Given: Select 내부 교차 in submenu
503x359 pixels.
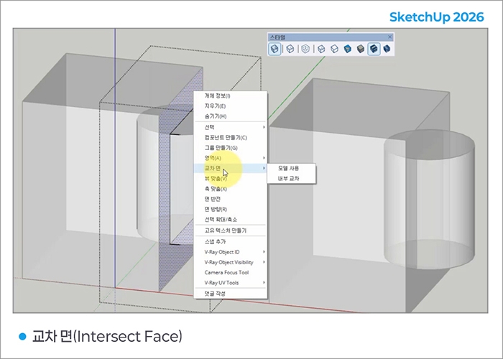Looking at the screenshot, I should coord(291,179).
